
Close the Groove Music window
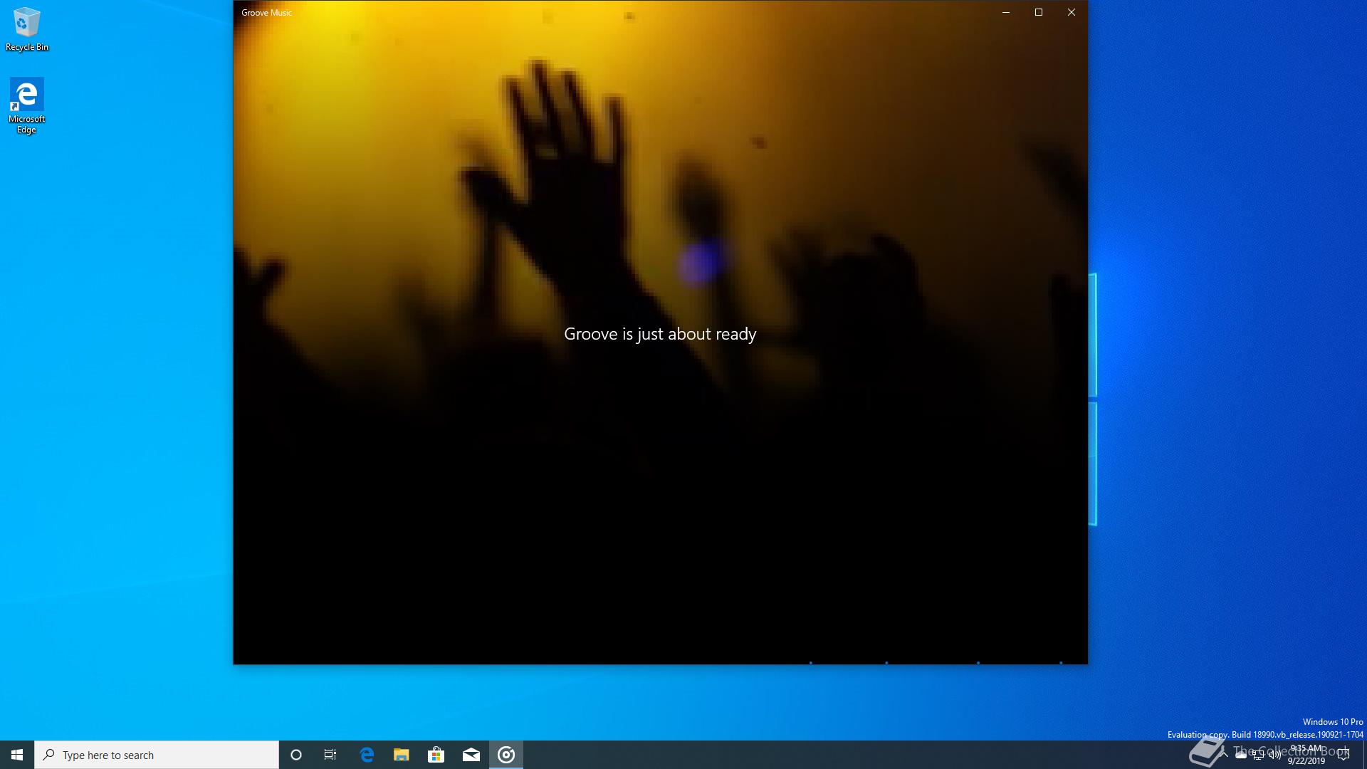1072,12
